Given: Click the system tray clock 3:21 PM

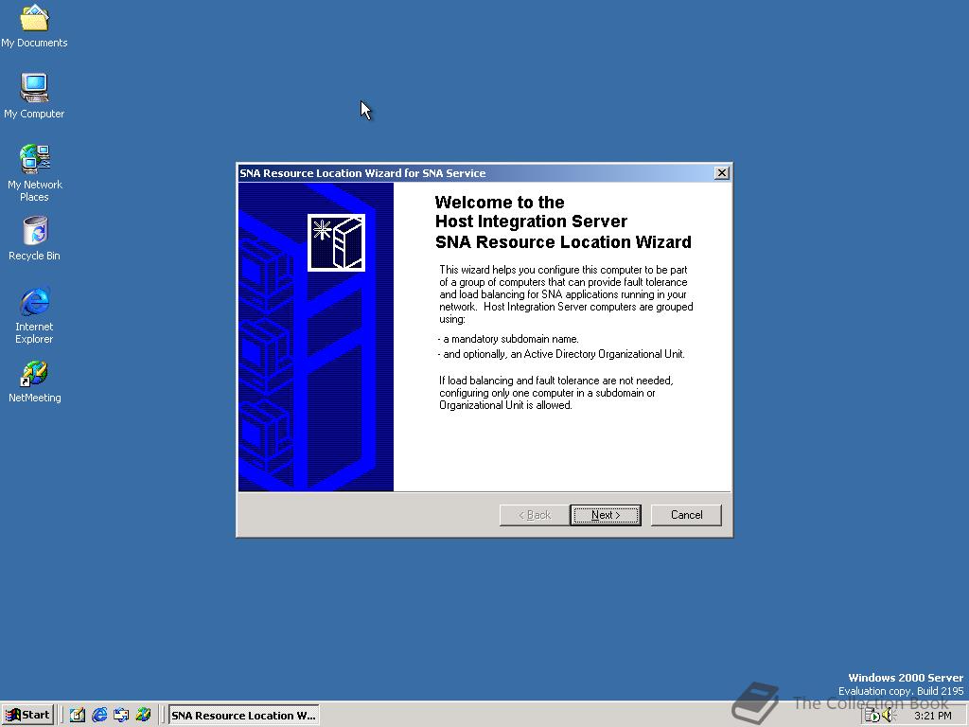Looking at the screenshot, I should pos(932,716).
